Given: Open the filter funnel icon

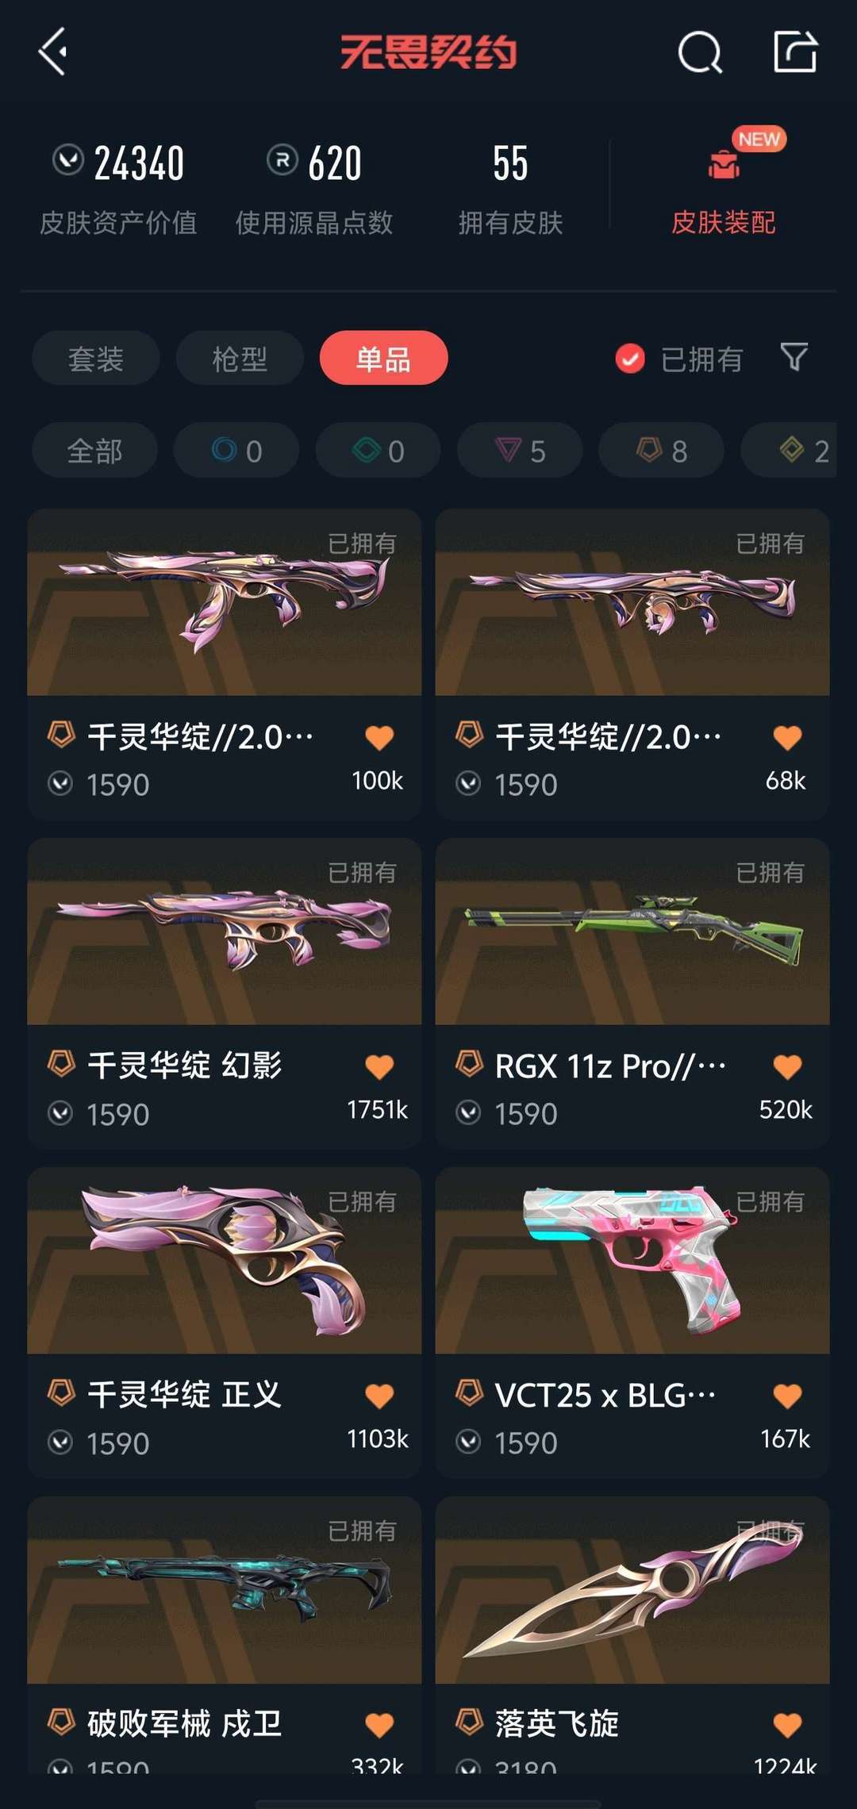Looking at the screenshot, I should [794, 357].
